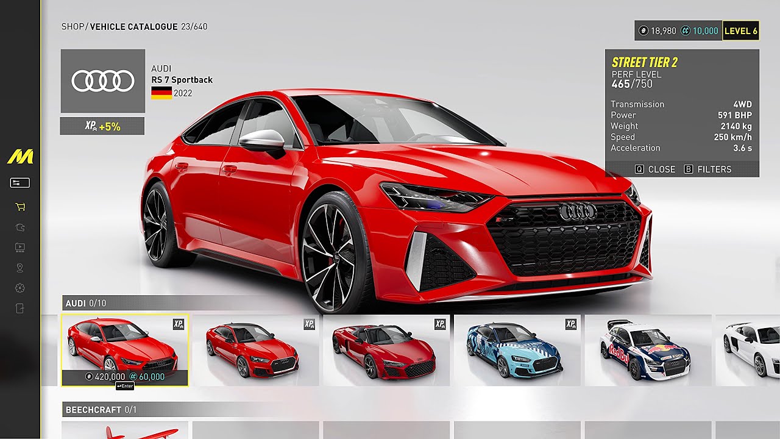Click the SHOP breadcrumb link
Screen dimensions: 780x439
tap(73, 27)
